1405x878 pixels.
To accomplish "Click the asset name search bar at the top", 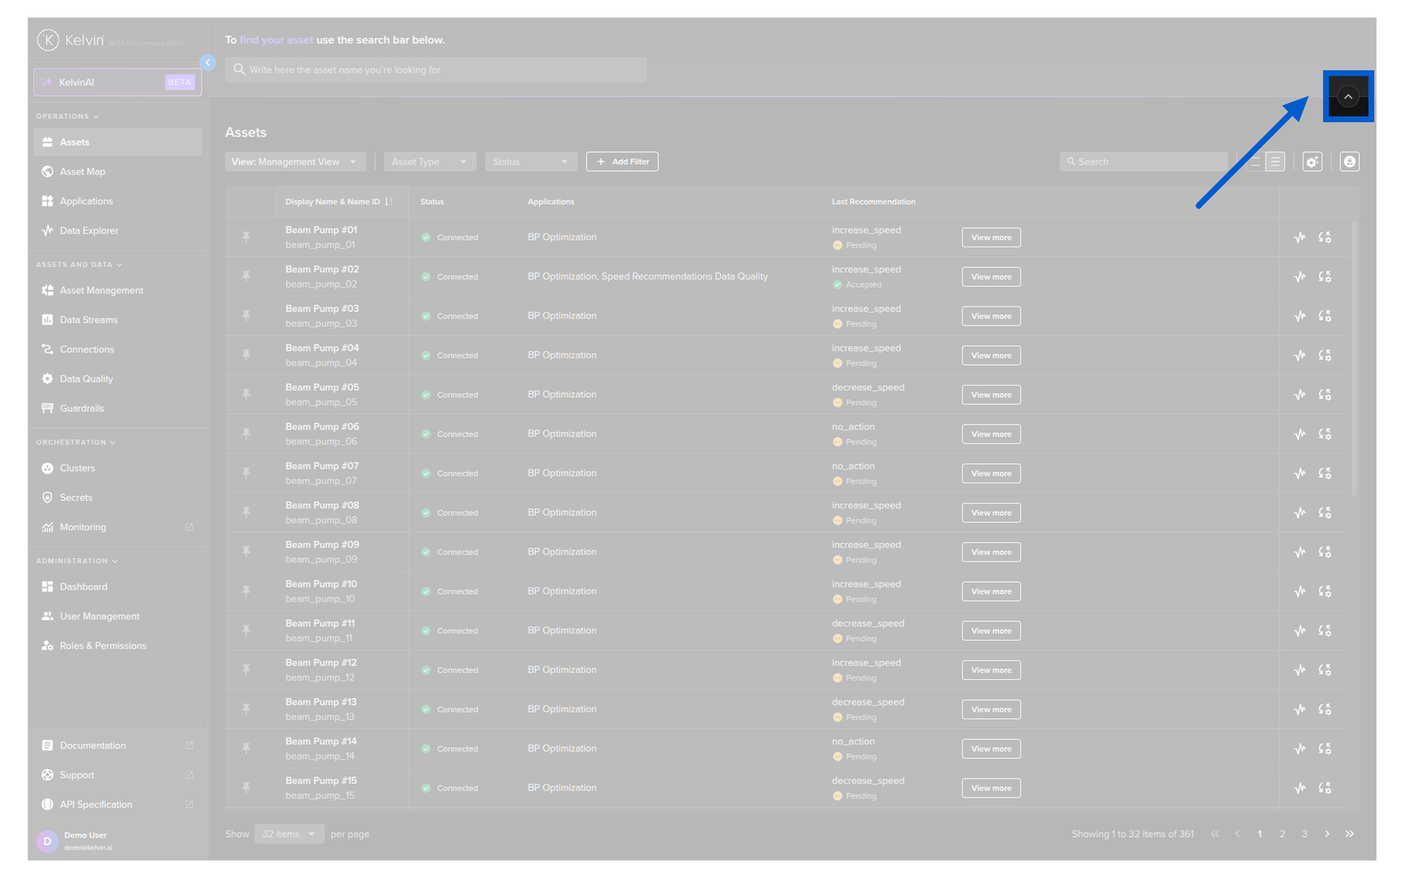I will pos(435,70).
